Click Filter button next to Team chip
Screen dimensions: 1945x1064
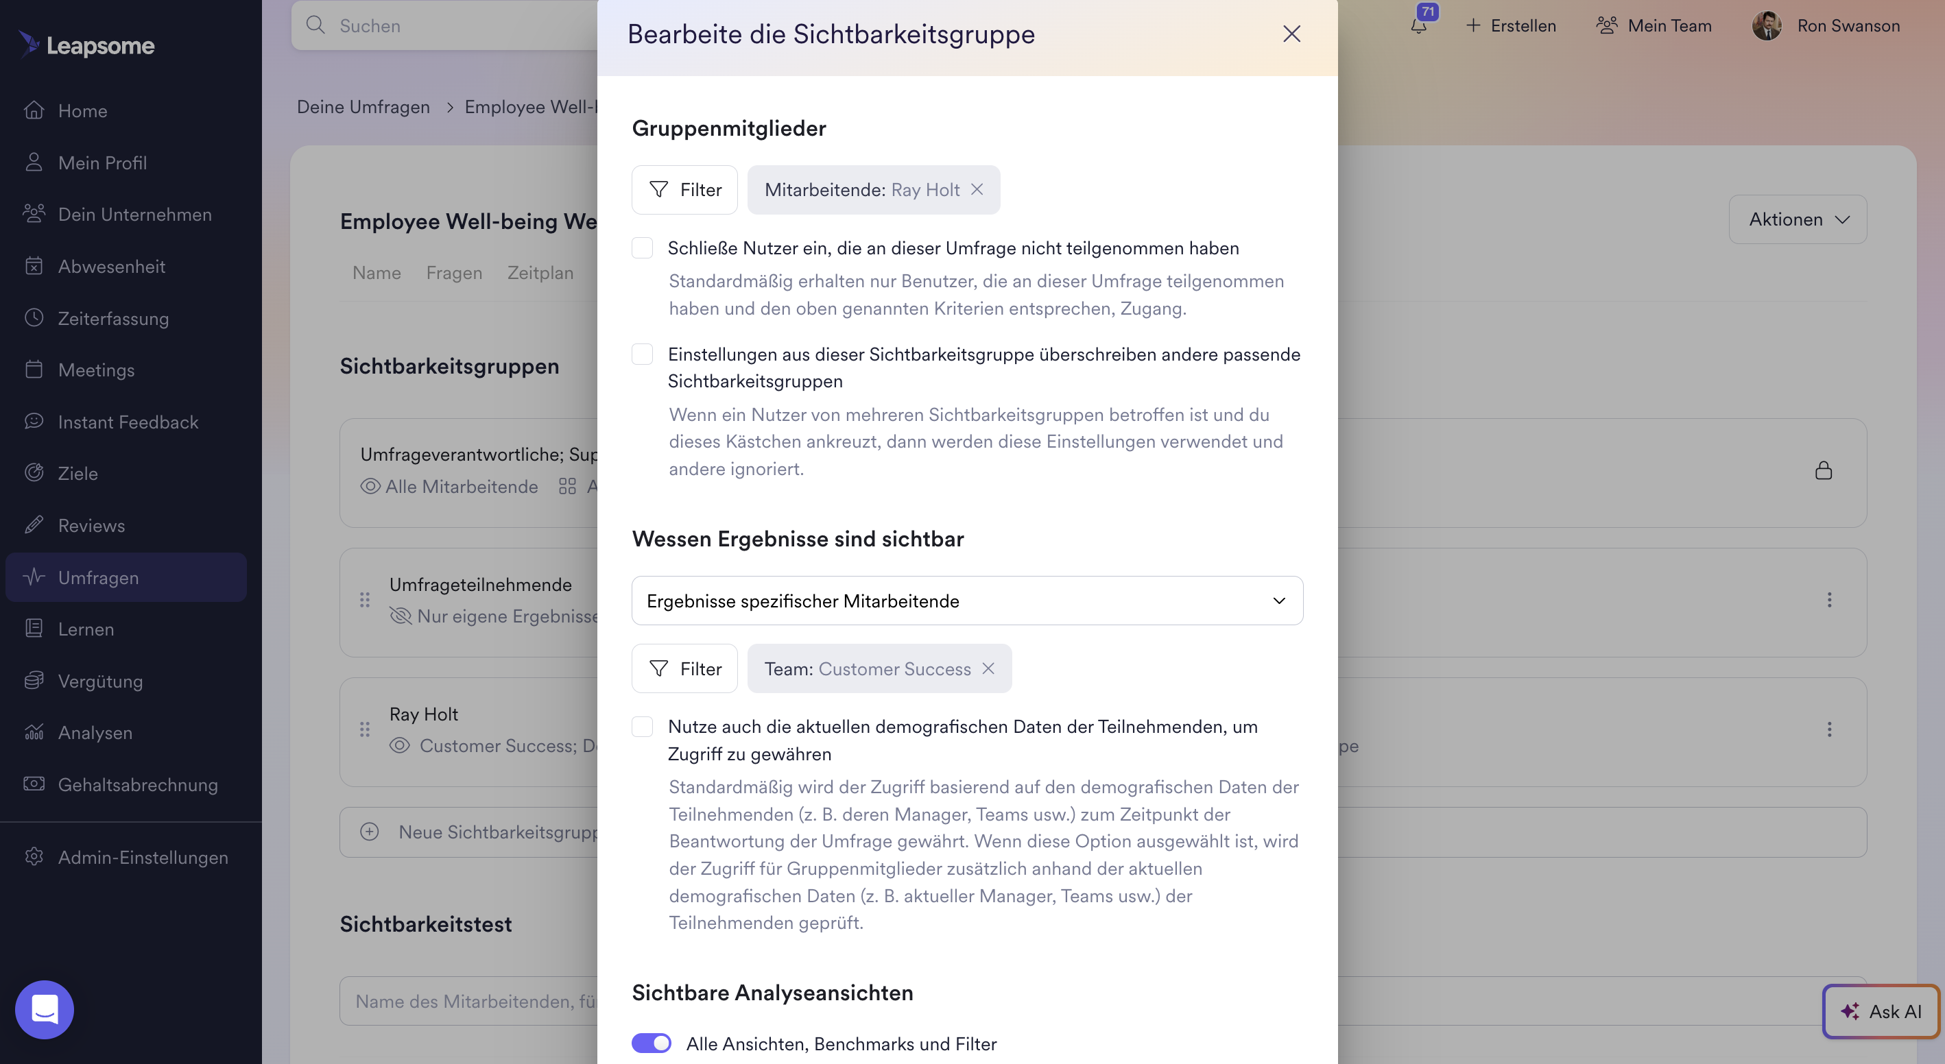click(x=684, y=668)
